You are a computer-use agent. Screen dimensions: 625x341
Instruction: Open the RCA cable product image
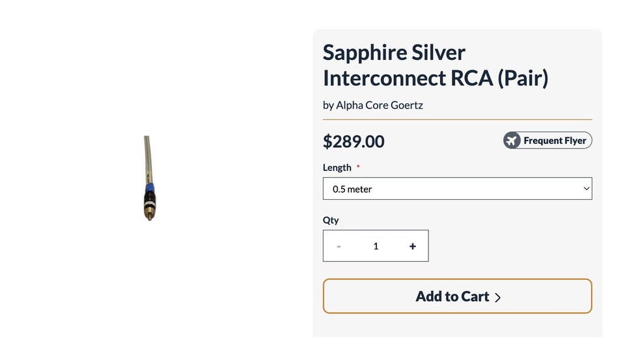click(x=148, y=178)
